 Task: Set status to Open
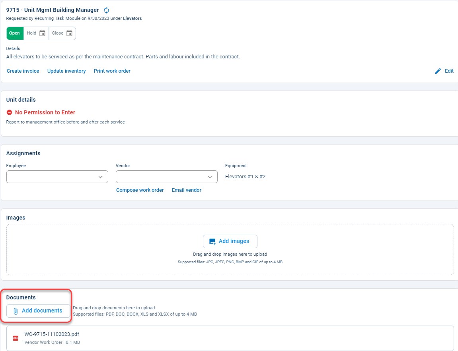(15, 33)
